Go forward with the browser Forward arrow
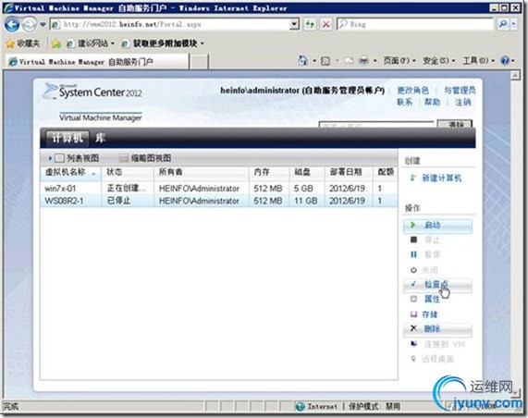The width and height of the screenshot is (528, 418). (x=30, y=24)
